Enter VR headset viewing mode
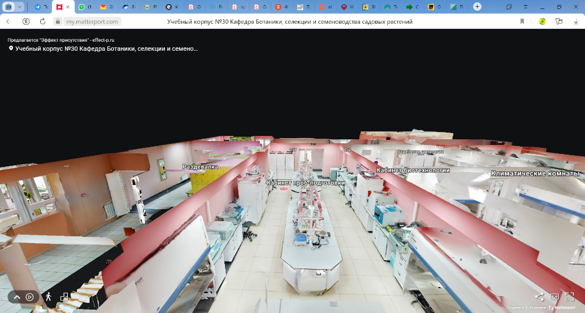The height and width of the screenshot is (313, 585). click(x=554, y=297)
